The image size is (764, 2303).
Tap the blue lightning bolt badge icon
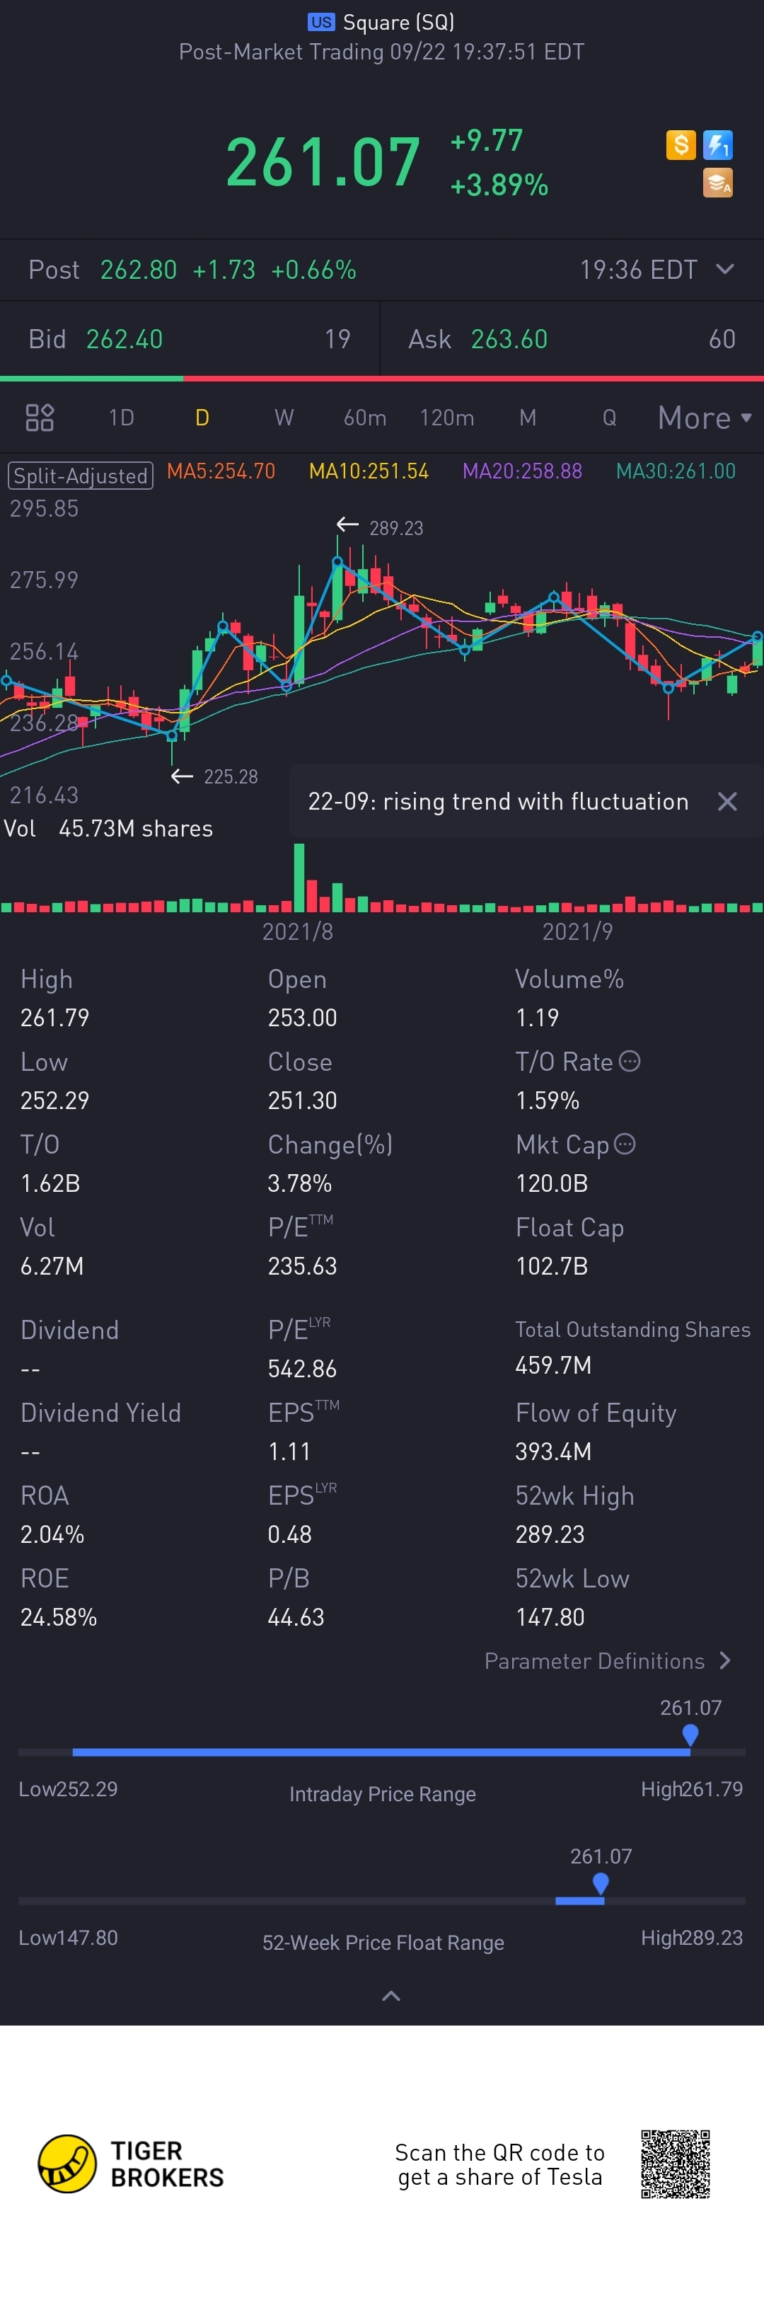coord(717,145)
